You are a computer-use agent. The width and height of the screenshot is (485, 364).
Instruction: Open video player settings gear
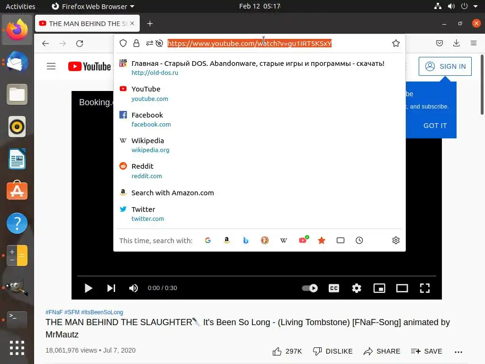(357, 288)
